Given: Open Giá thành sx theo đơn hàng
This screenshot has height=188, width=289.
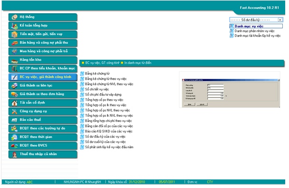Looking at the screenshot, I should pos(43,94).
